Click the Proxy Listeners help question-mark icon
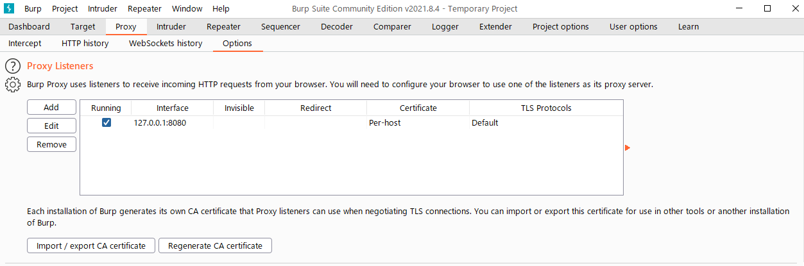Image resolution: width=804 pixels, height=266 pixels. (x=13, y=66)
